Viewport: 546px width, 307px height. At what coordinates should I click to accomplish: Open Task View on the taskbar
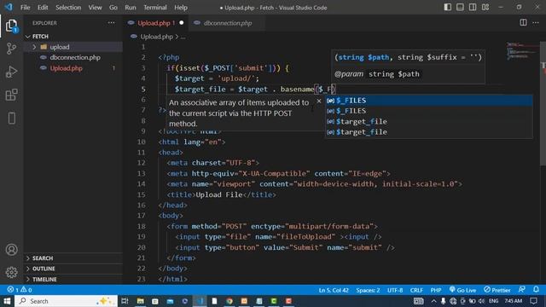pyautogui.click(x=125, y=301)
